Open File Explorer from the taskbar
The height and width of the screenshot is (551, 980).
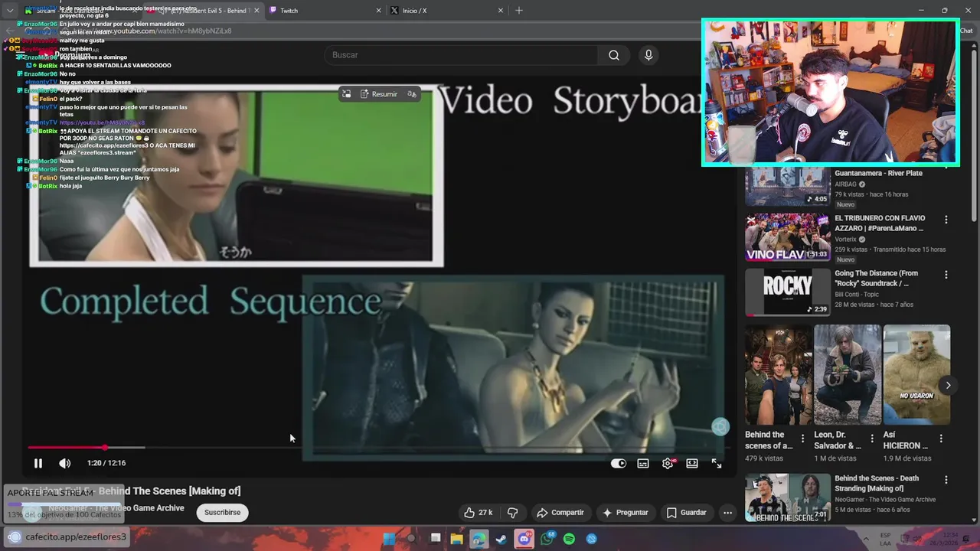pyautogui.click(x=456, y=539)
